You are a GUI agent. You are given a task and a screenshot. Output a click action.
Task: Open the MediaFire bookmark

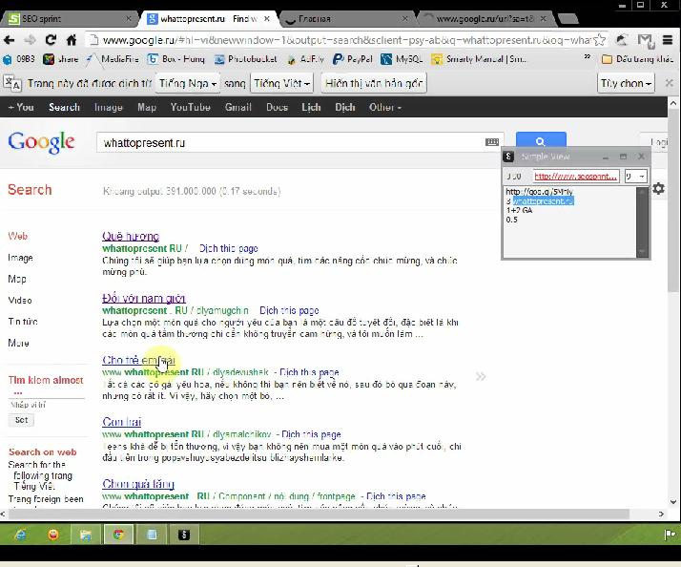coord(113,59)
